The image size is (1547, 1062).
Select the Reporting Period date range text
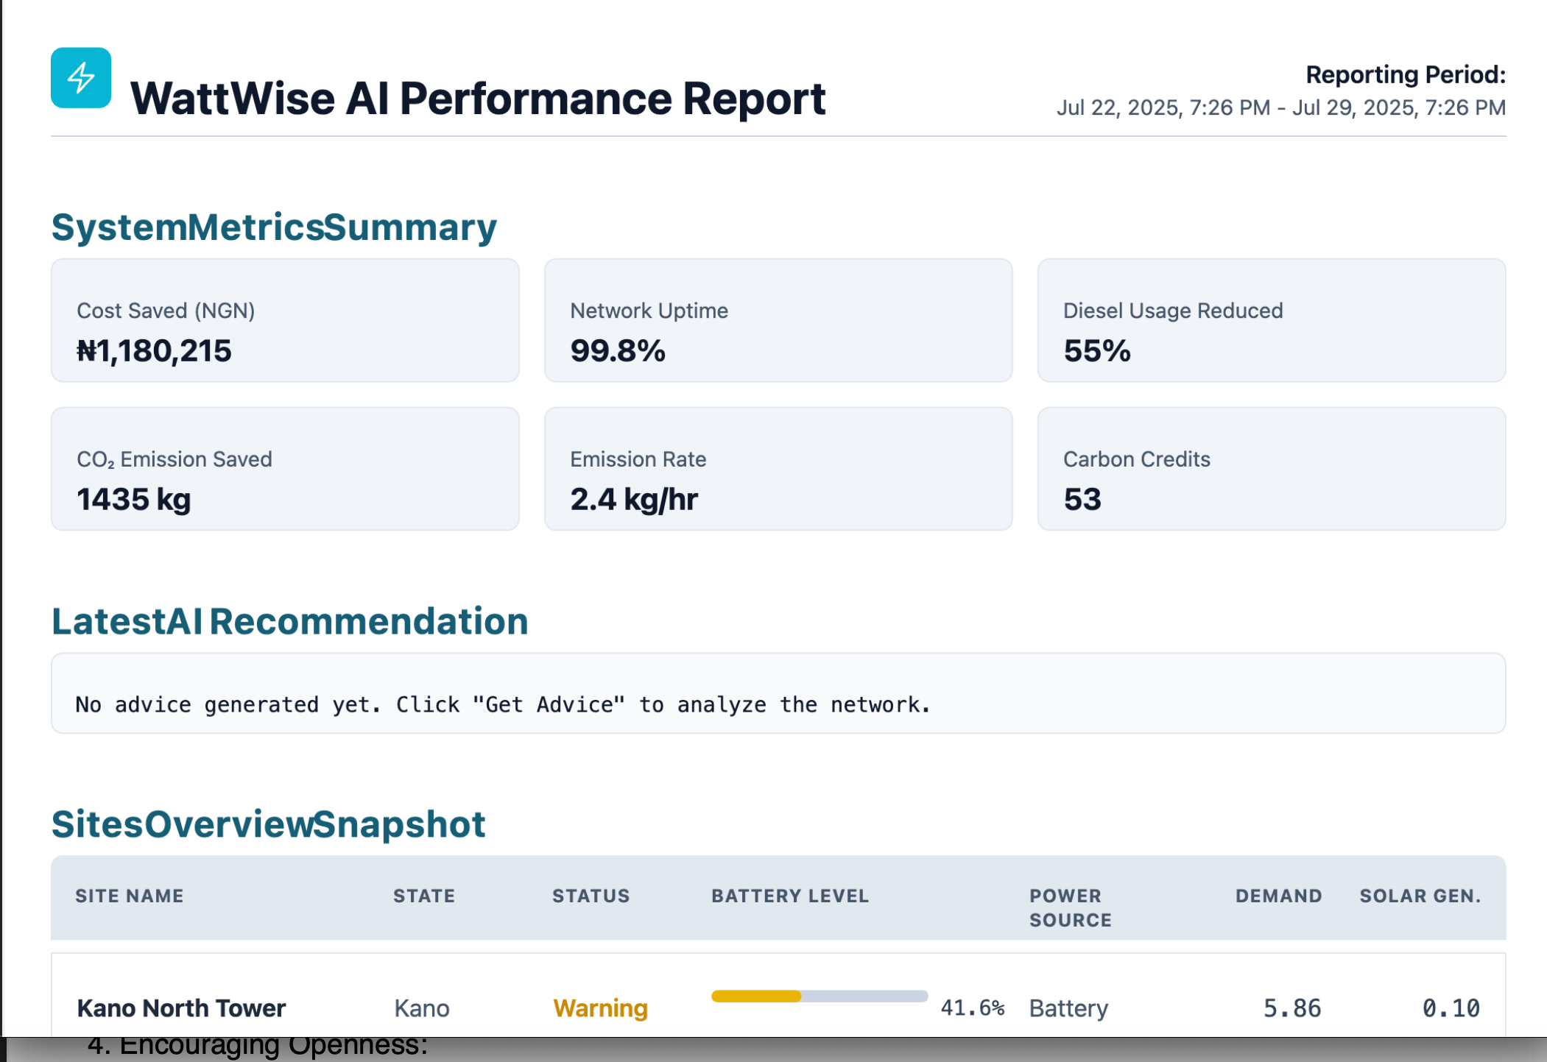[x=1280, y=108]
